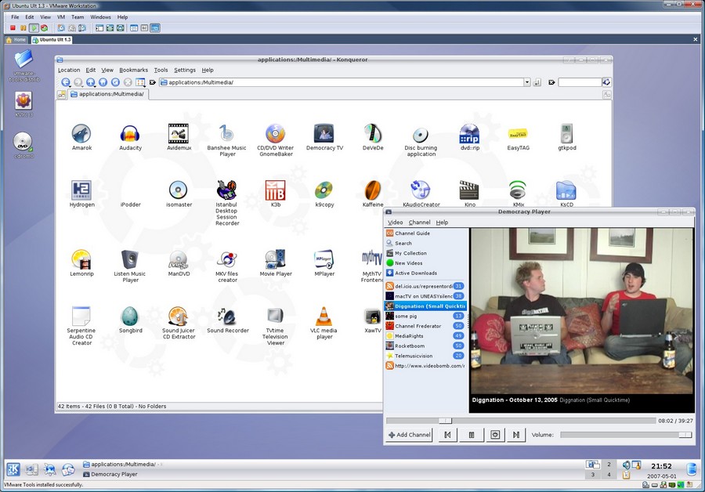Launch gtkpod application
This screenshot has width=705, height=492.
point(567,133)
